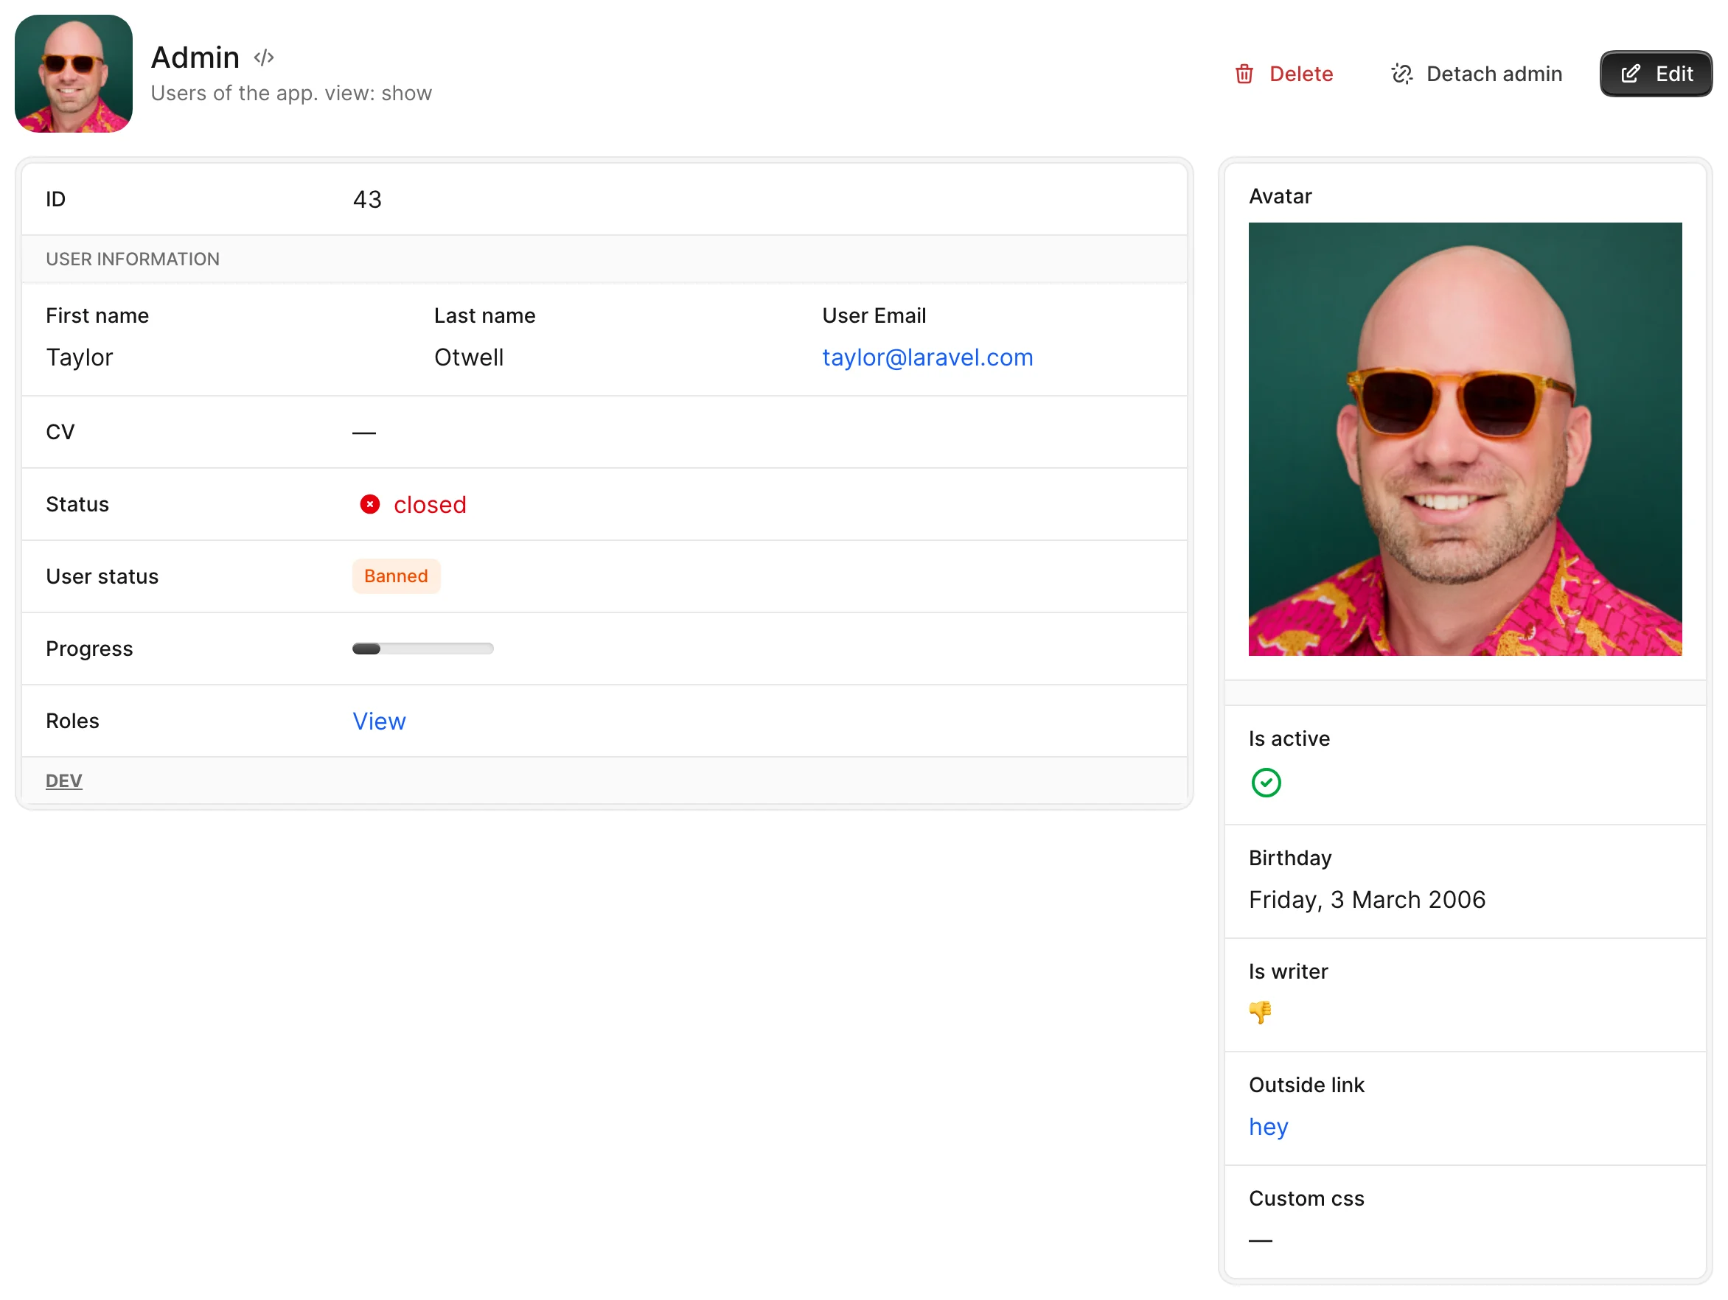Image resolution: width=1728 pixels, height=1300 pixels.
Task: Click the birthday Friday, 3 March 2006
Action: click(x=1367, y=899)
